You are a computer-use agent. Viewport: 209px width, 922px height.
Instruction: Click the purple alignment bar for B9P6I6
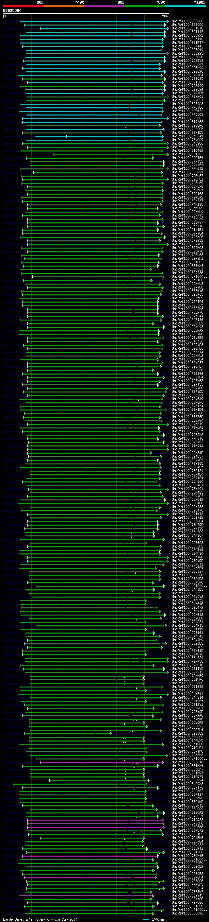(102, 762)
